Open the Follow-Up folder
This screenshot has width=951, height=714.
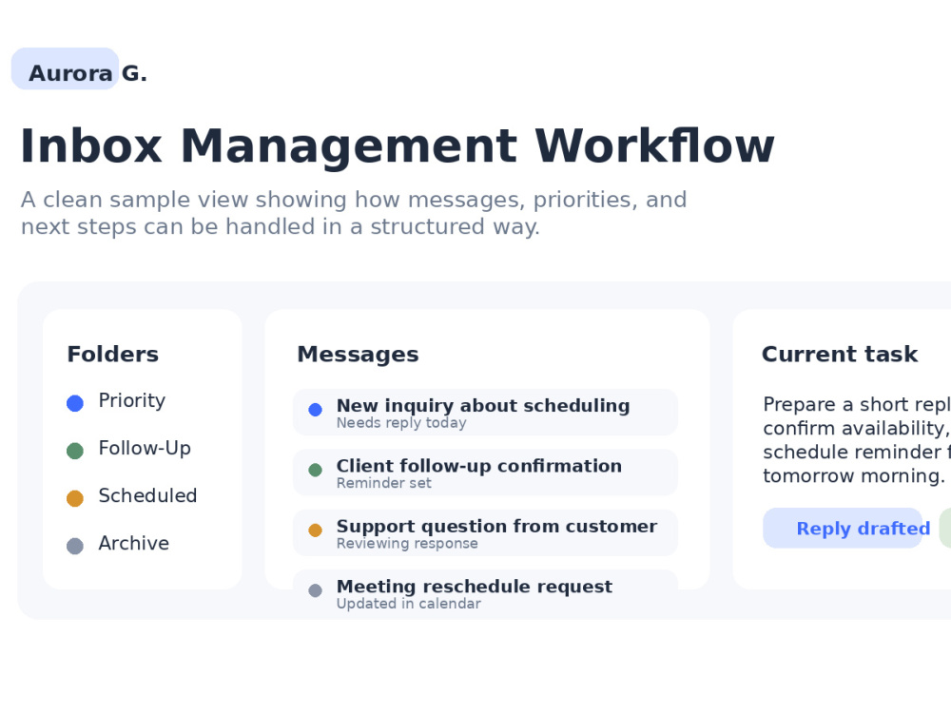tap(145, 448)
